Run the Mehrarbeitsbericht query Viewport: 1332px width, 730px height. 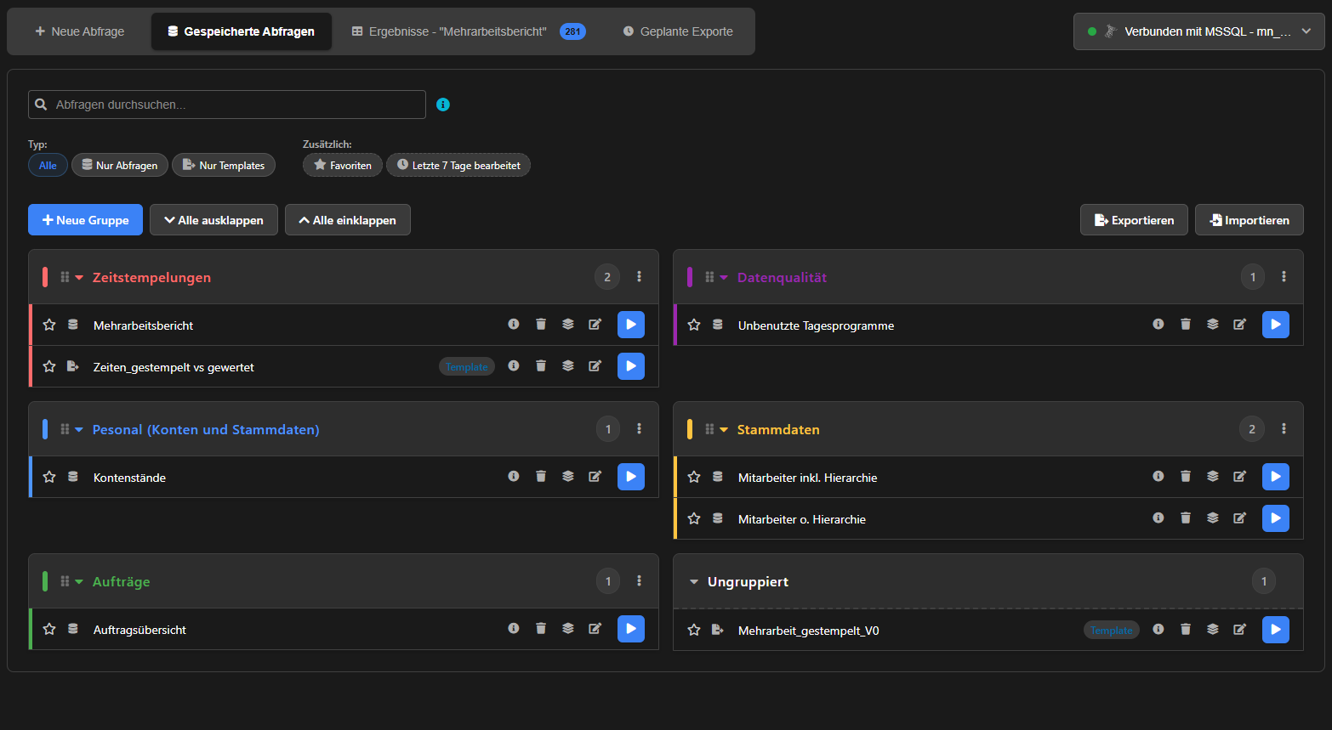[630, 325]
